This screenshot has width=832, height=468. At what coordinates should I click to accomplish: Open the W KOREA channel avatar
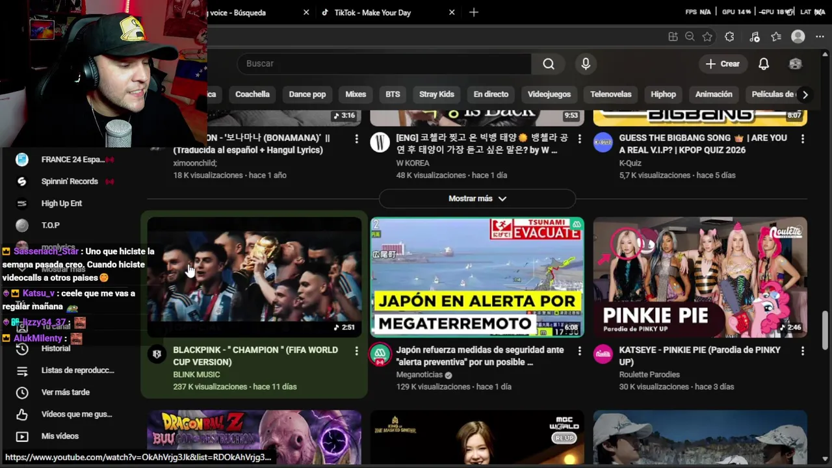pyautogui.click(x=380, y=142)
